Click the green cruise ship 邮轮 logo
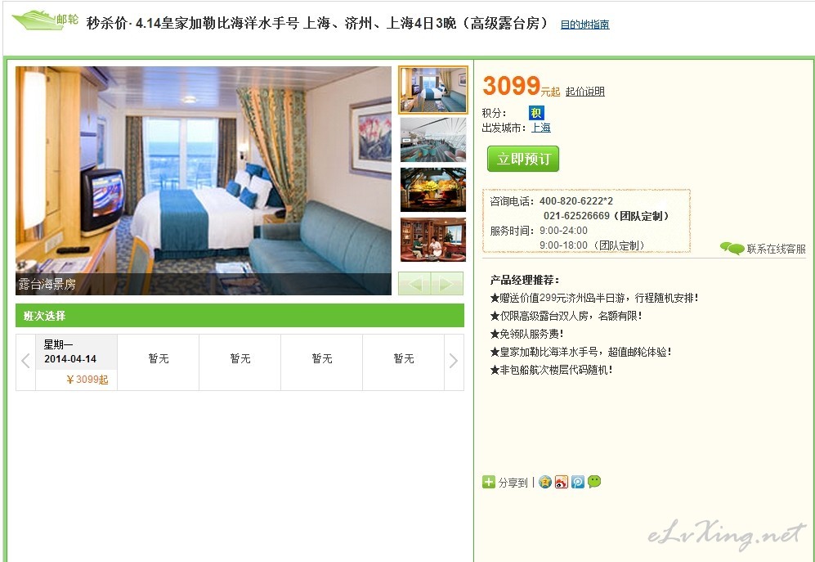Viewport: 815px width, 562px height. [x=45, y=20]
